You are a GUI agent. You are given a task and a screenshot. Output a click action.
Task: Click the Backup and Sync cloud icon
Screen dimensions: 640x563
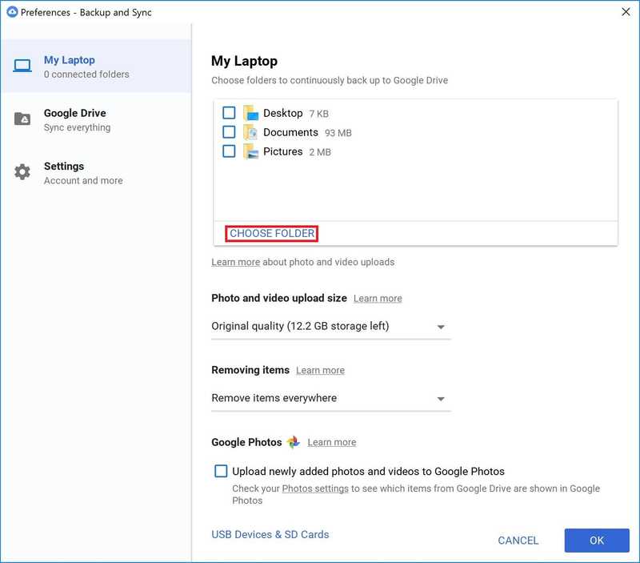11,12
